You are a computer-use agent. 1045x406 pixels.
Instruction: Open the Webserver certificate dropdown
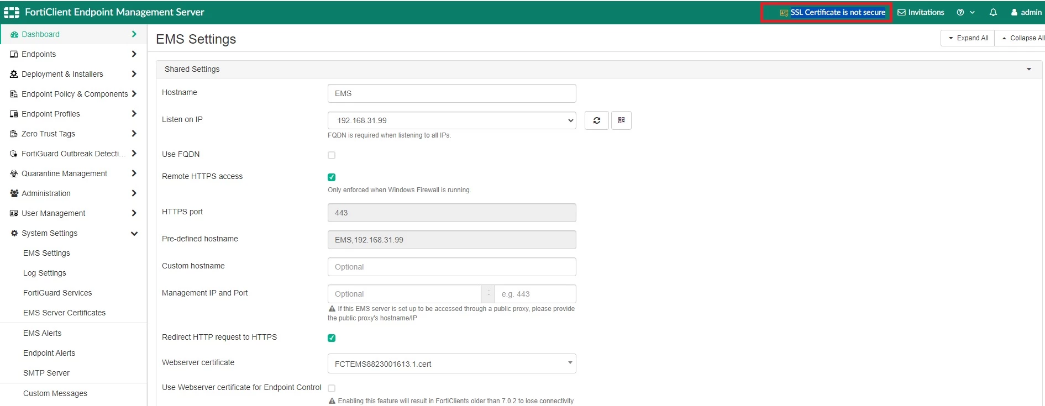click(x=452, y=363)
